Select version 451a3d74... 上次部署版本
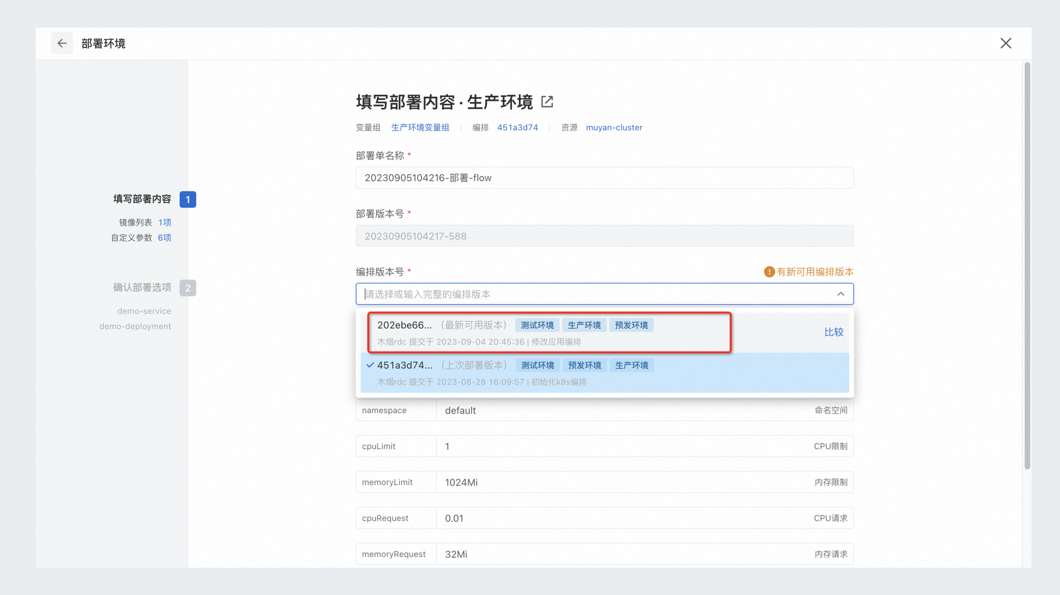This screenshot has height=595, width=1060. pyautogui.click(x=605, y=372)
